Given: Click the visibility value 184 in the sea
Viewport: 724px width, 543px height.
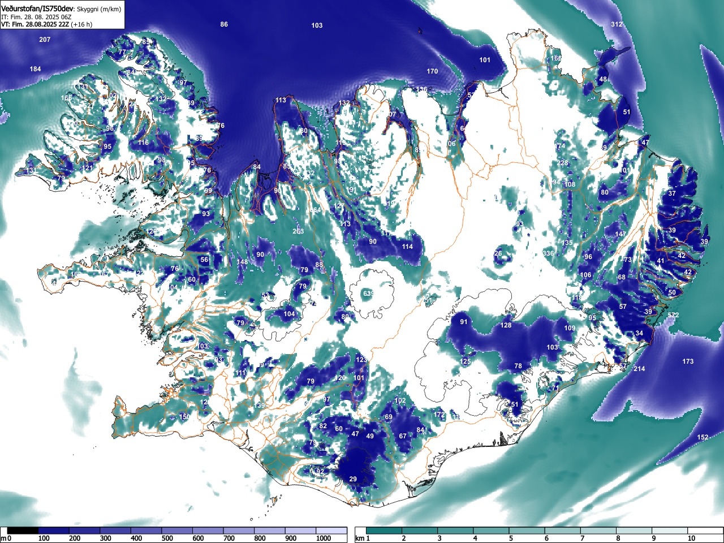Looking at the screenshot, I should tap(36, 69).
